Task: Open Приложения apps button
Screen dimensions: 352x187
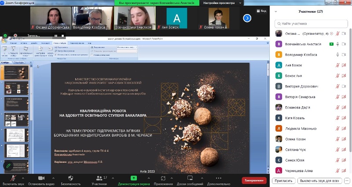Action: (x=163, y=180)
